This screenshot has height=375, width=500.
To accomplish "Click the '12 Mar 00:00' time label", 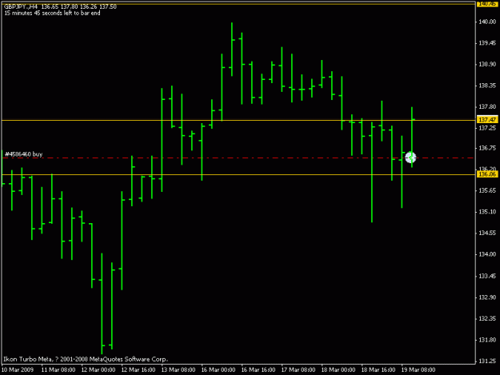I will point(98,370).
